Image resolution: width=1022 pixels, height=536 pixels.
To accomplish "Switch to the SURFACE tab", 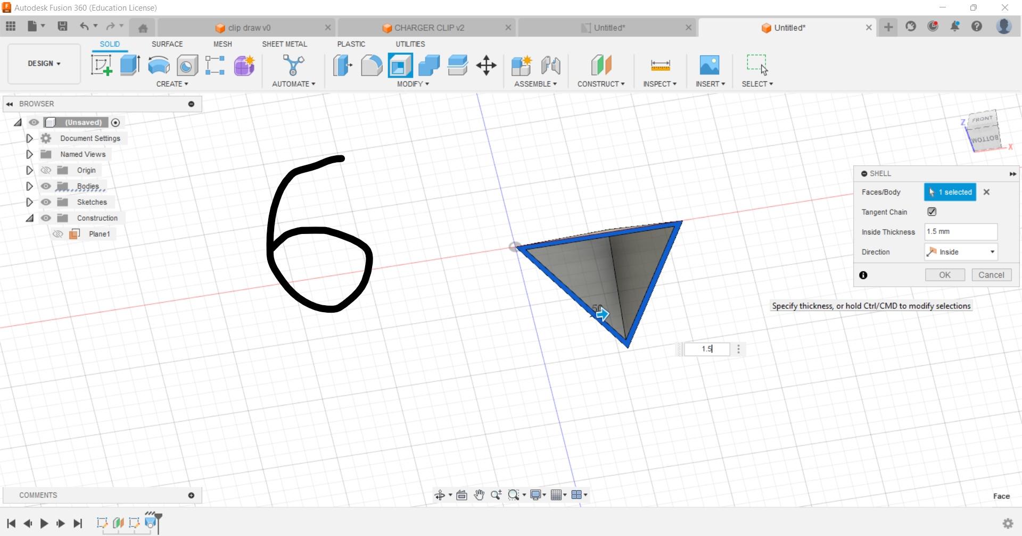I will click(x=167, y=44).
